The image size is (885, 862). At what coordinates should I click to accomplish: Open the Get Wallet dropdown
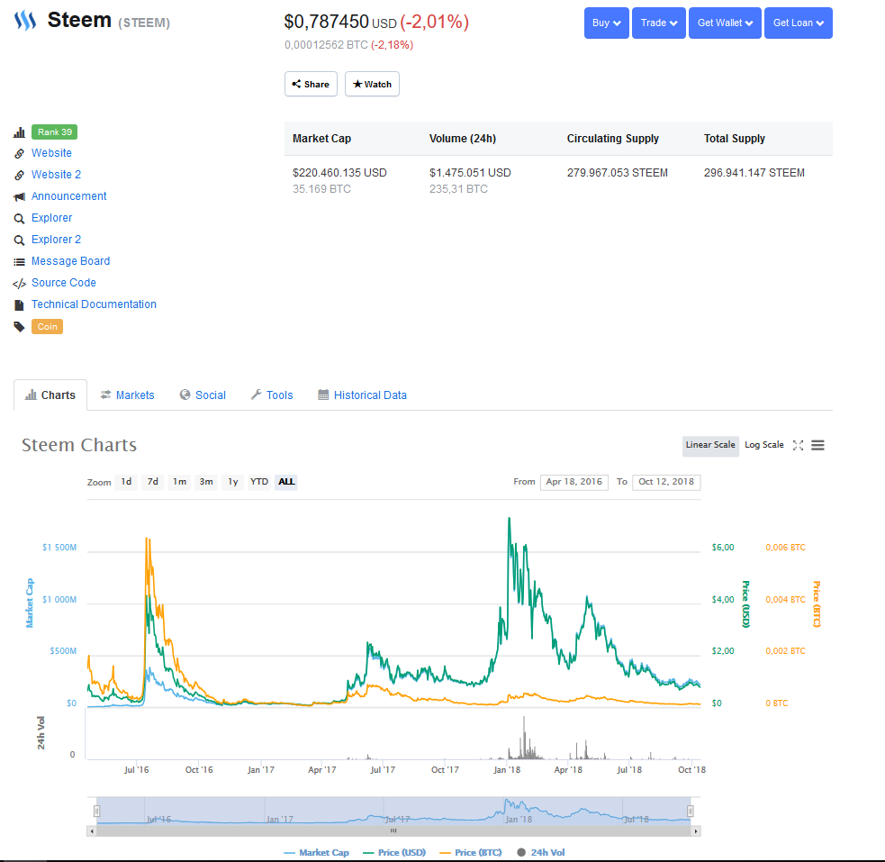coord(726,23)
